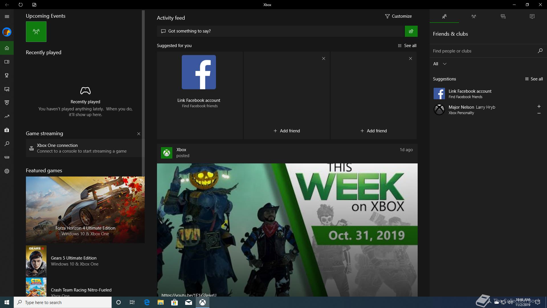
Task: Remove Major Nelson suggestion with minus
Action: pos(539,113)
